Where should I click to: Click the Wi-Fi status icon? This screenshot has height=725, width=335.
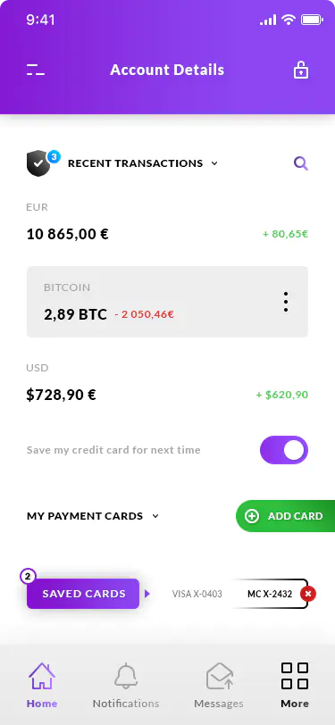click(289, 20)
